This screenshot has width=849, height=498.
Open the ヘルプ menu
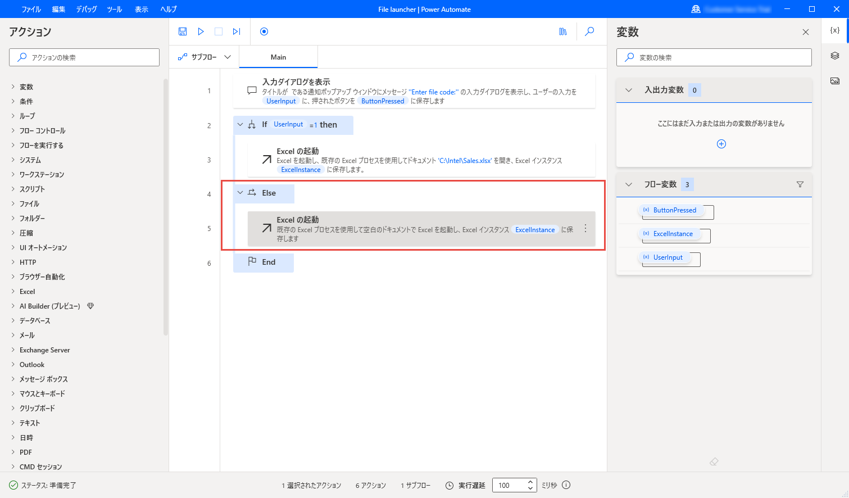click(169, 9)
